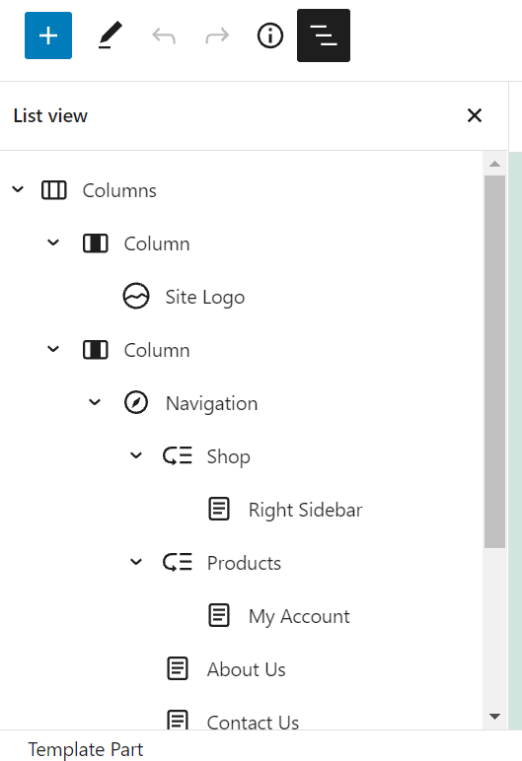
Task: Undo the last change
Action: [x=164, y=35]
